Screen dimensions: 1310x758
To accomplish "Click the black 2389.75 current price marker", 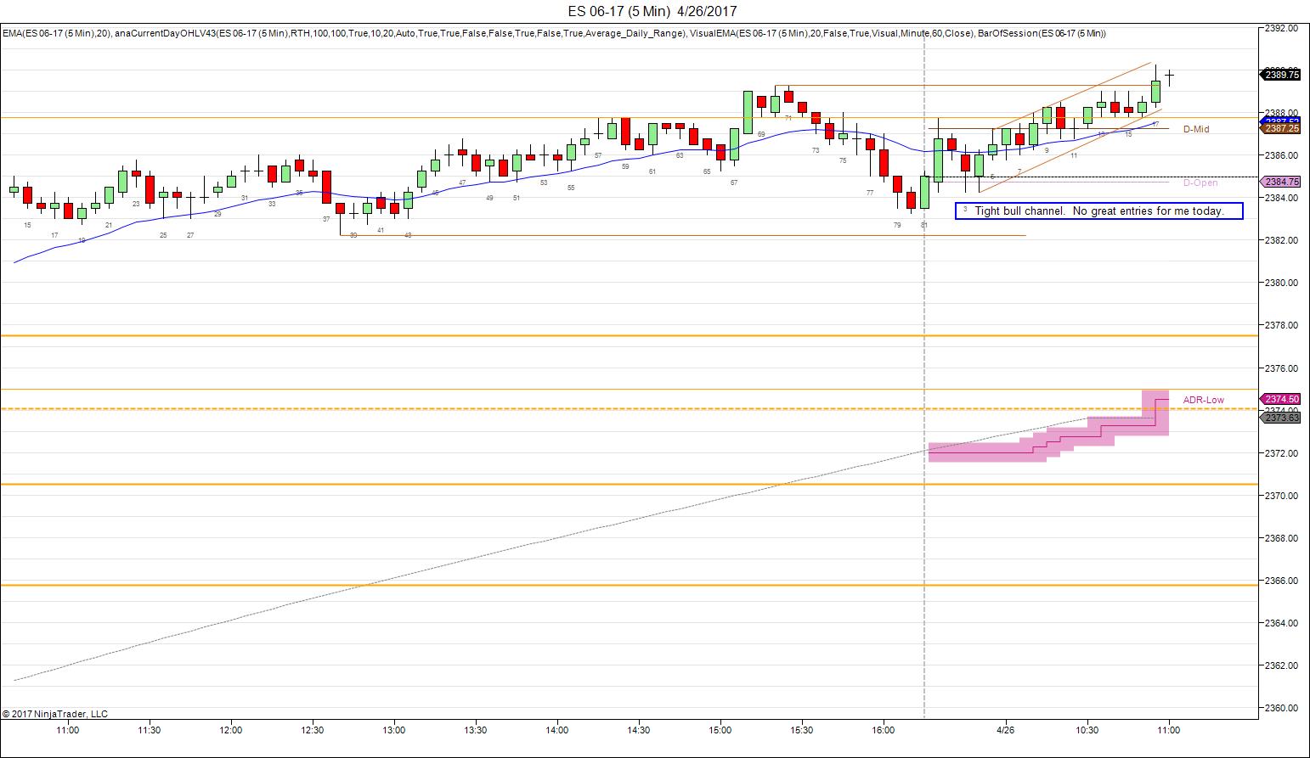I will tap(1282, 75).
